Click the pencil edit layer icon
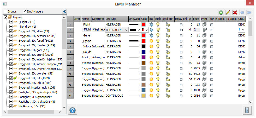Viewport: 256px width, 118px height. pyautogui.click(x=228, y=12)
